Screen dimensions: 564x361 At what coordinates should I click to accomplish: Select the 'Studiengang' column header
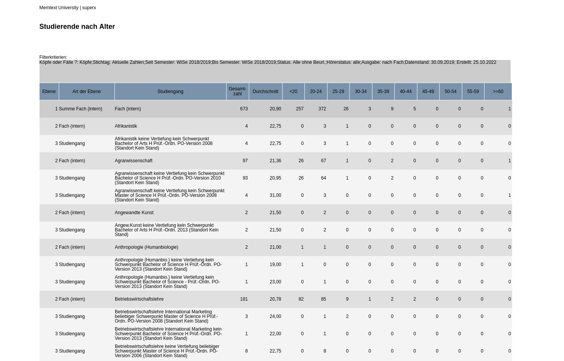(x=170, y=91)
